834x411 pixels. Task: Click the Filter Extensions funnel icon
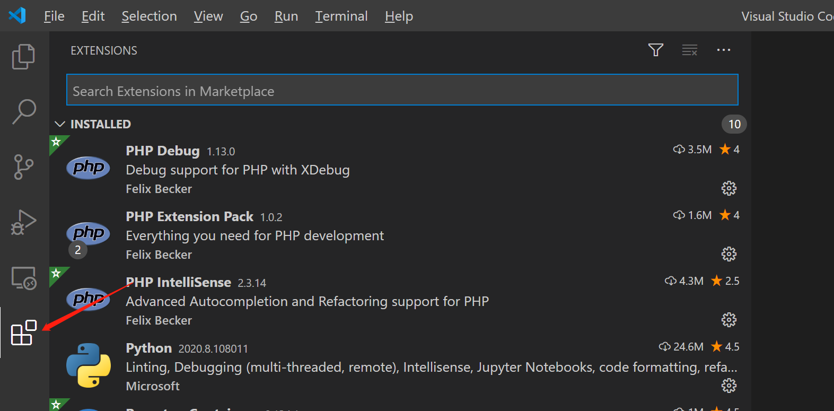point(656,50)
